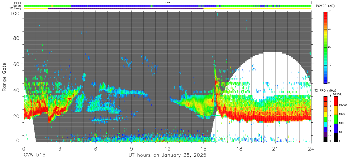
Task: Click power scale value 40
Action: (330, 11)
